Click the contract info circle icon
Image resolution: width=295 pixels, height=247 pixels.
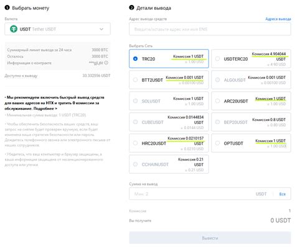[x=106, y=63]
